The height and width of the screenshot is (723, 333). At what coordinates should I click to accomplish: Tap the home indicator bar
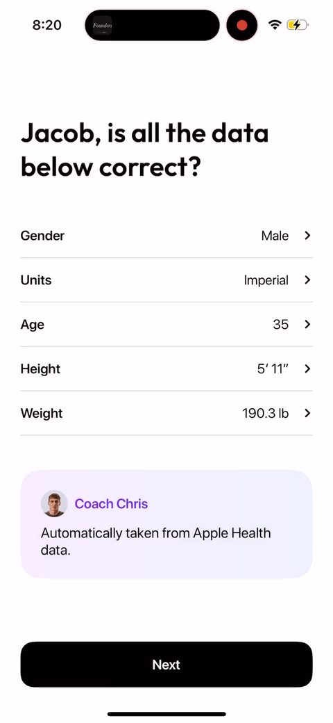[x=166, y=714]
